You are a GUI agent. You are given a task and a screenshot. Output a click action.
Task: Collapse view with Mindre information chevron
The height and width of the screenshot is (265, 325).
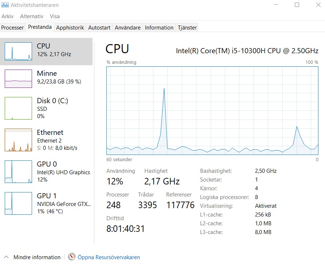pyautogui.click(x=6, y=257)
